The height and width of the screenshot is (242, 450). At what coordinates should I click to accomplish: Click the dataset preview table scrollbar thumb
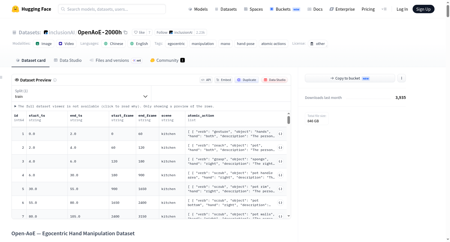pyautogui.click(x=289, y=120)
